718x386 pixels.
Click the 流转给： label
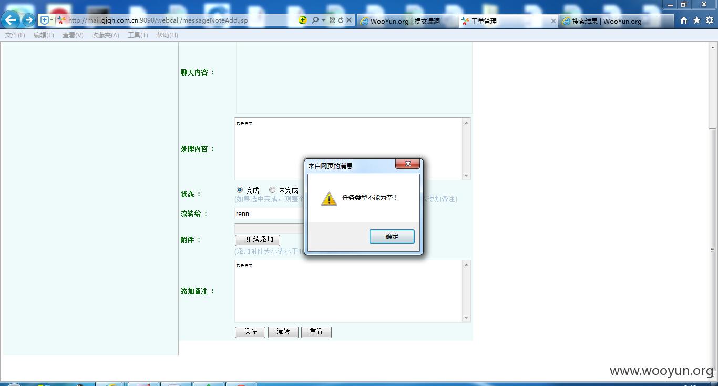pos(194,213)
